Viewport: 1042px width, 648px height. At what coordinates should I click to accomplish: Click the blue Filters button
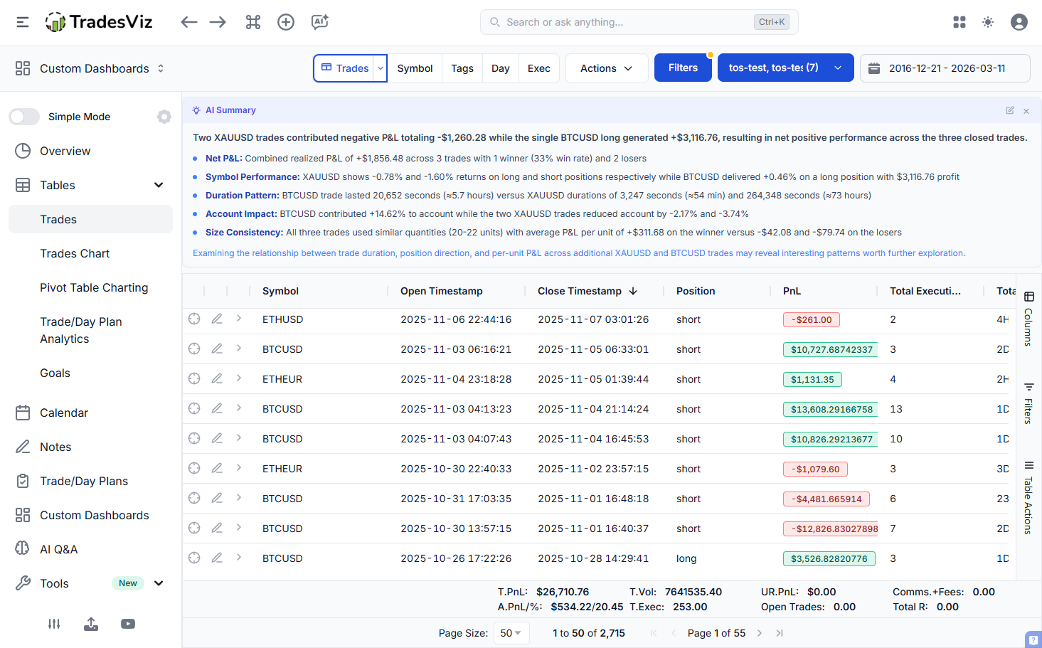tap(683, 68)
